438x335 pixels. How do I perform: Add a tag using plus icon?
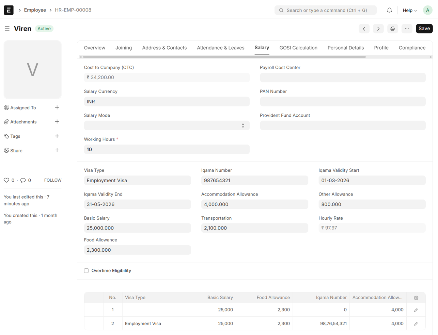[x=57, y=136]
